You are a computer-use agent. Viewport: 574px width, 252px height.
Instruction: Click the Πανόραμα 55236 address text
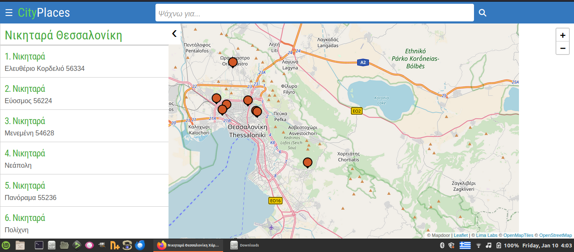pyautogui.click(x=30, y=197)
